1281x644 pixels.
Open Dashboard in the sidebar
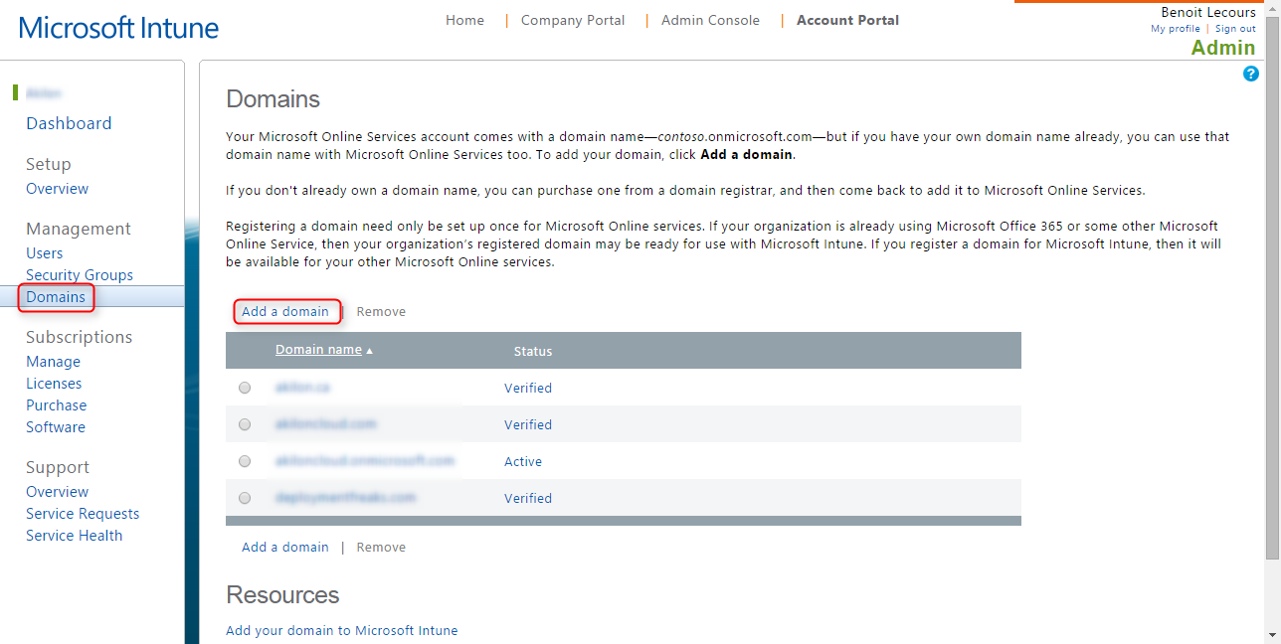(69, 123)
